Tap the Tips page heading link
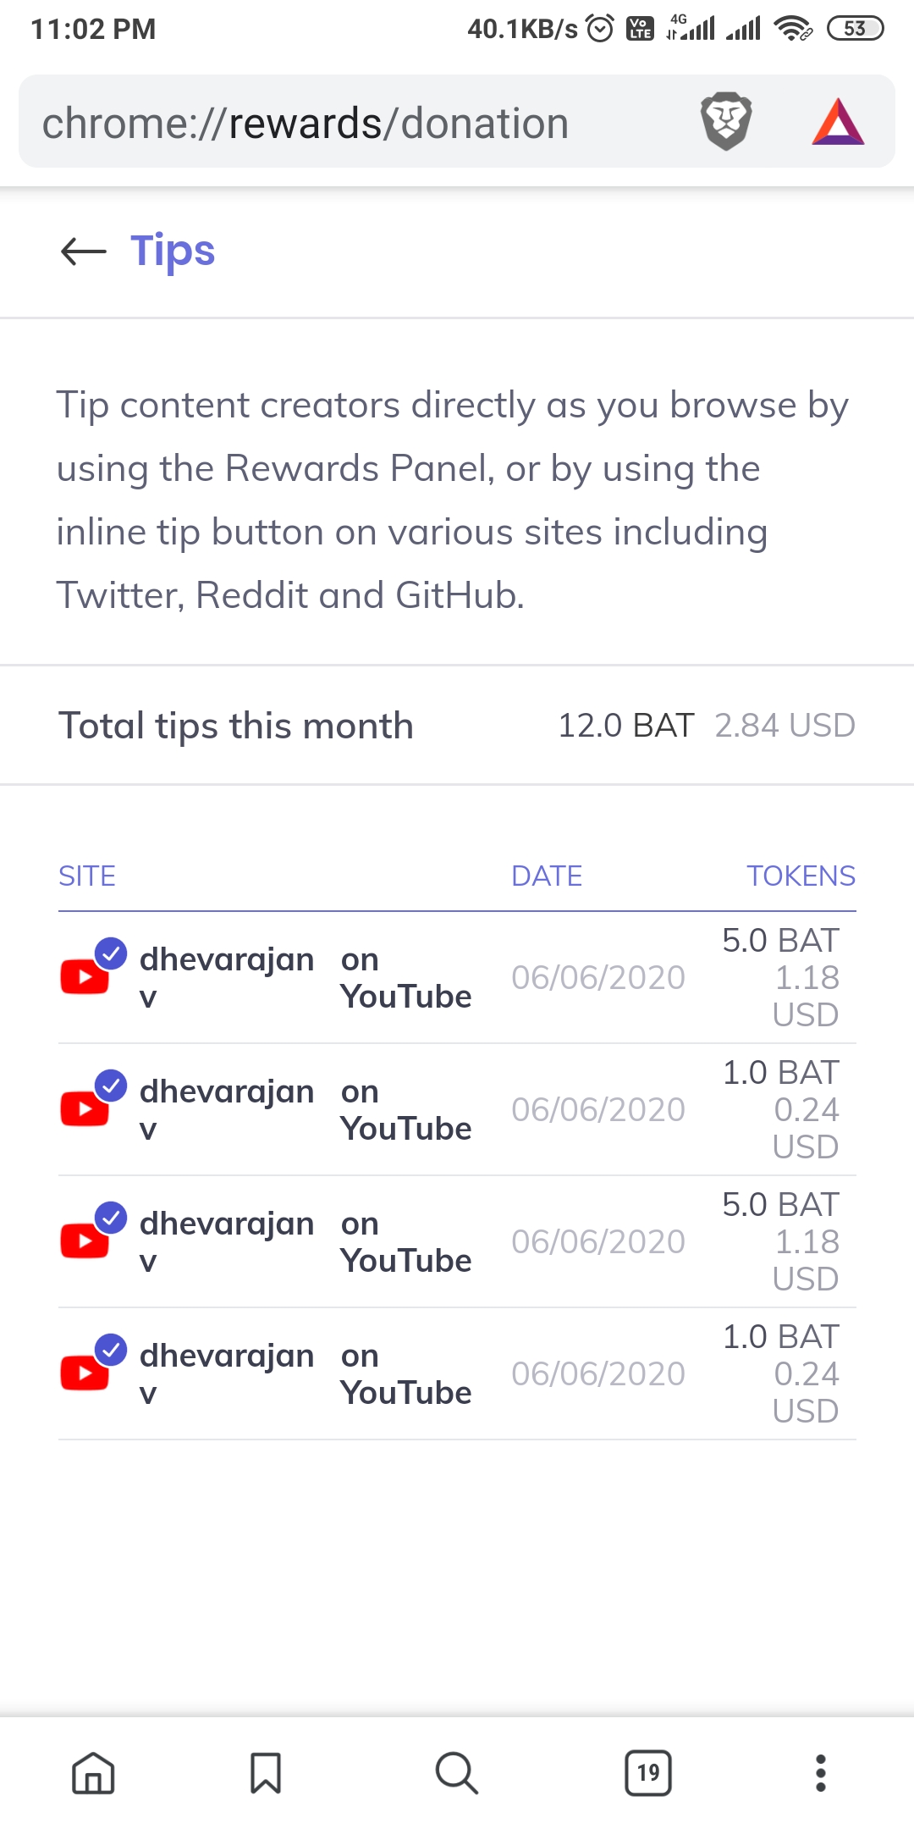914x1829 pixels. [173, 251]
